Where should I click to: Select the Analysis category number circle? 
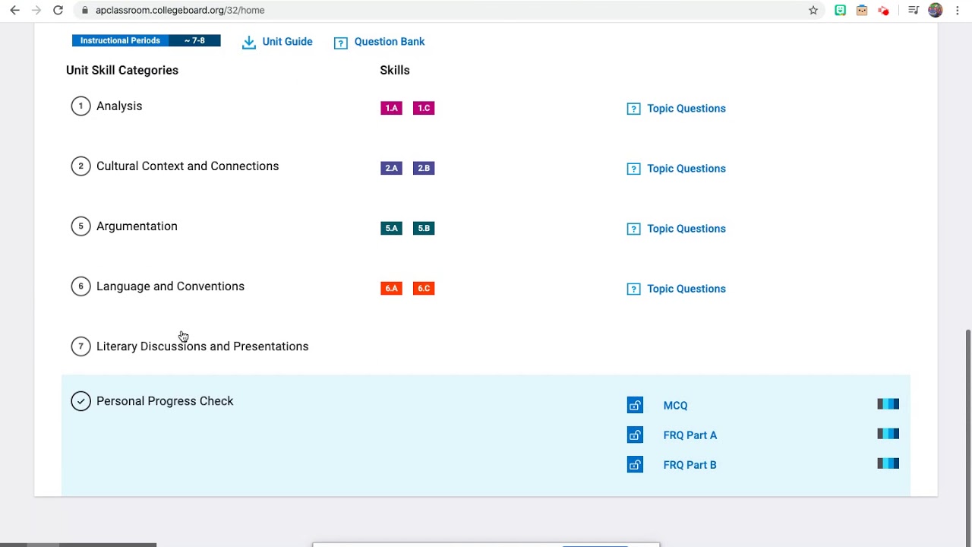tap(80, 106)
